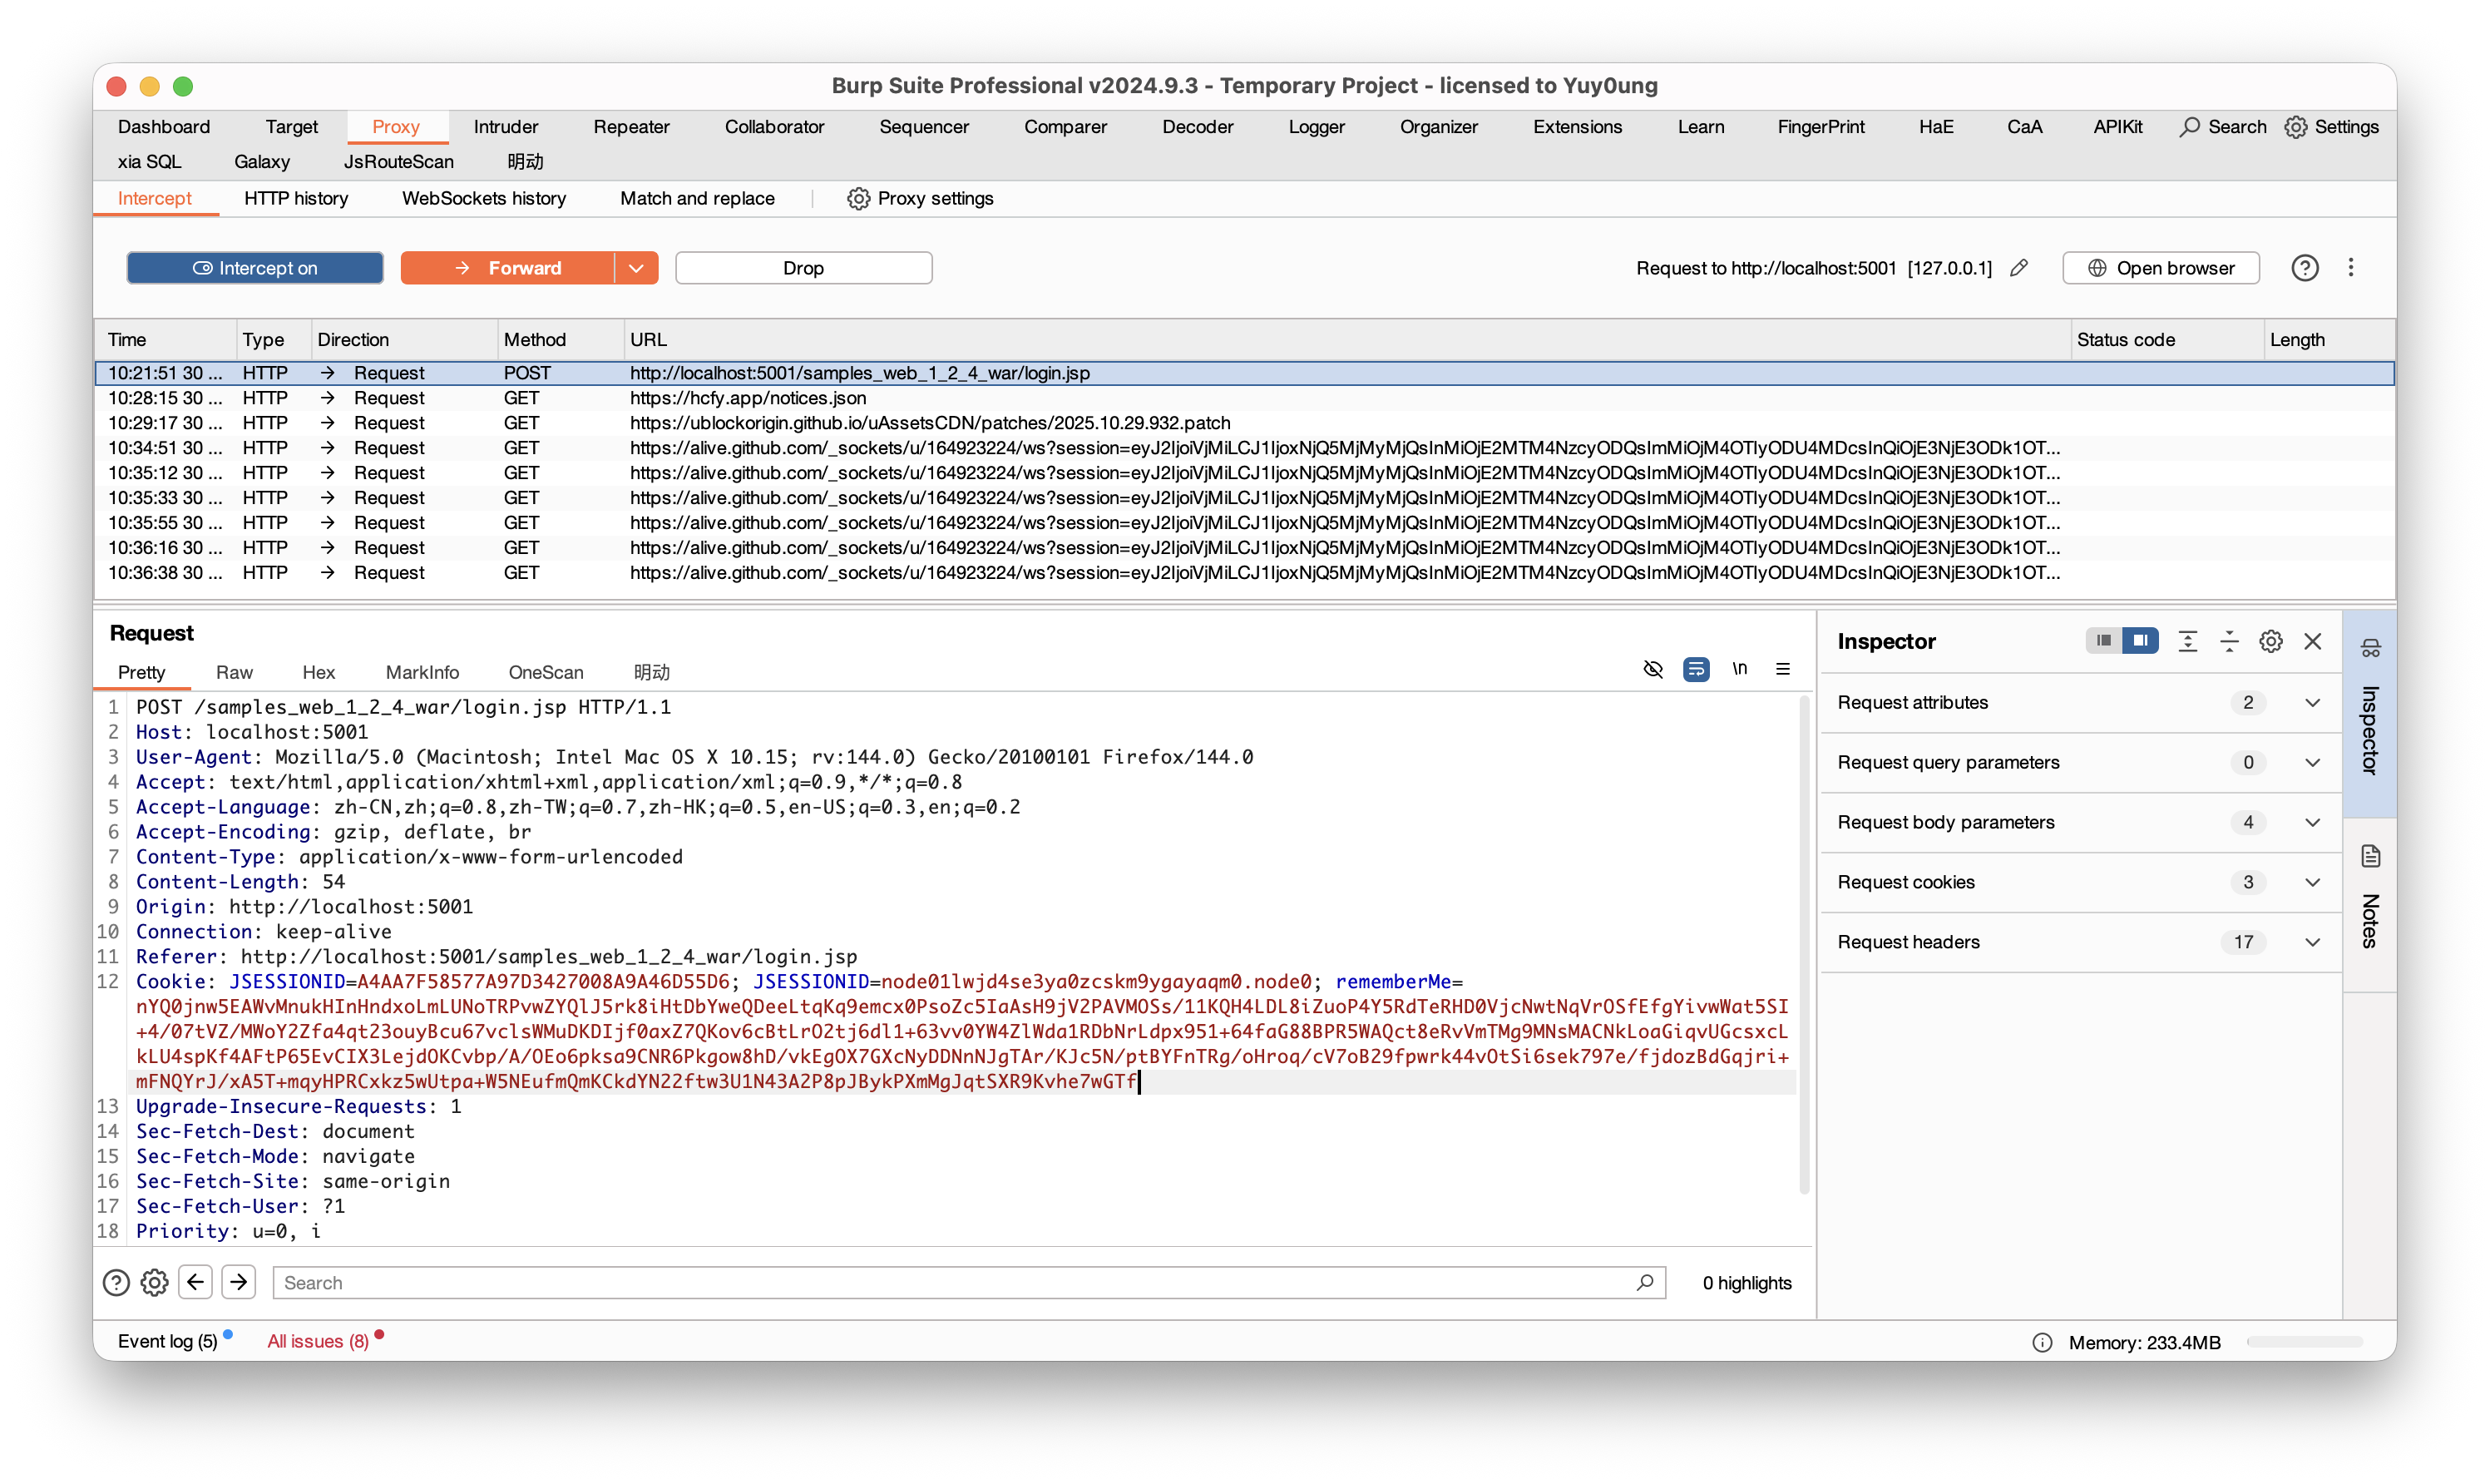This screenshot has height=1484, width=2490.
Task: Open Inspector settings gear icon
Action: click(2270, 642)
